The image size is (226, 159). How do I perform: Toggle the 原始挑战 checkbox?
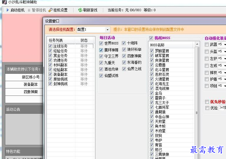coord(50,79)
